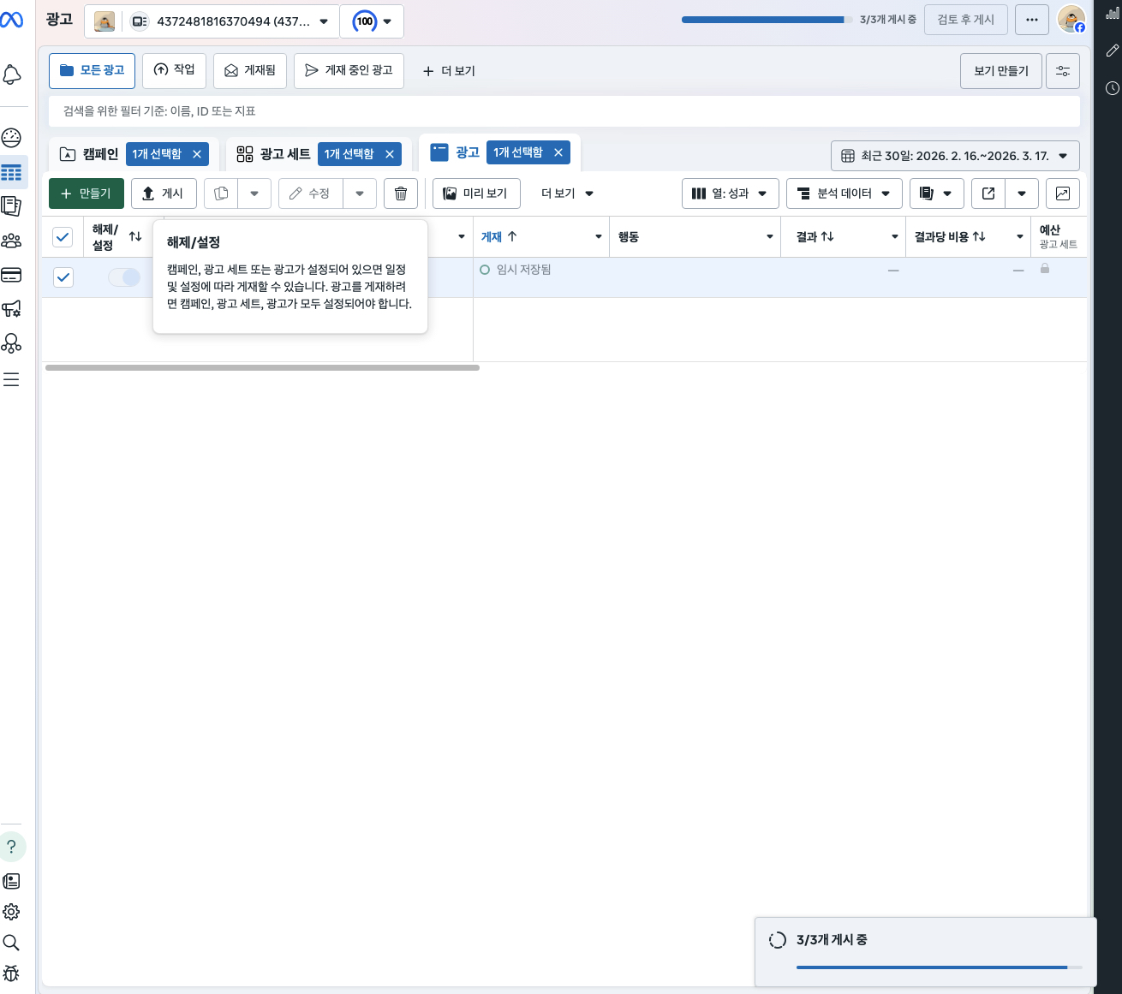Click the horizontal scrollbar under the table
Viewport: 1122px width, 994px height.
[x=262, y=367]
